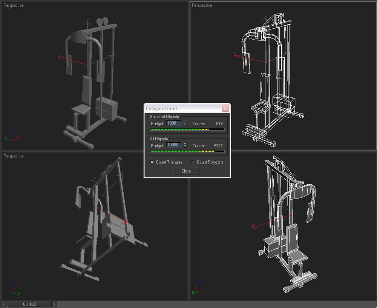Click the axis tripod in bottom-right viewport
The height and width of the screenshot is (308, 377).
[x=197, y=288]
